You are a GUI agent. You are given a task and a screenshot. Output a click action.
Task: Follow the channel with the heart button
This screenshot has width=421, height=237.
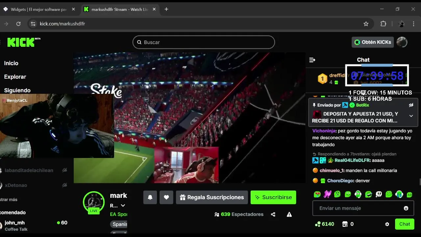166,197
